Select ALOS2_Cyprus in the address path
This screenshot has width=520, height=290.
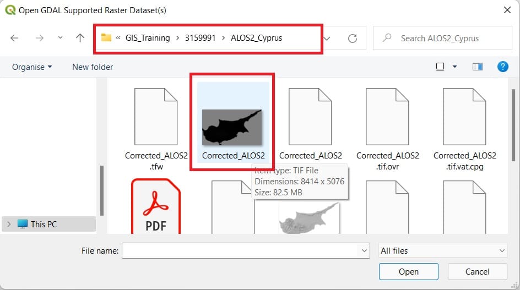point(256,38)
